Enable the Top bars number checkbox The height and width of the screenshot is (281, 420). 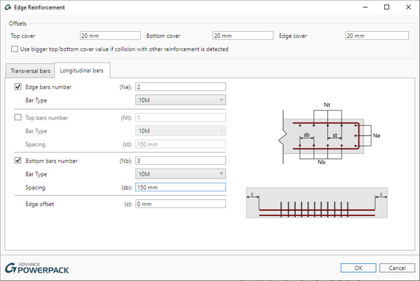(x=18, y=118)
